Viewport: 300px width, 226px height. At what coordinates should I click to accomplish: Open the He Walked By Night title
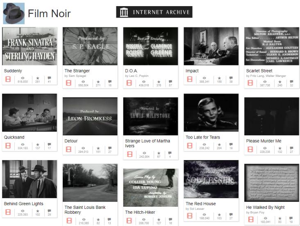266,207
